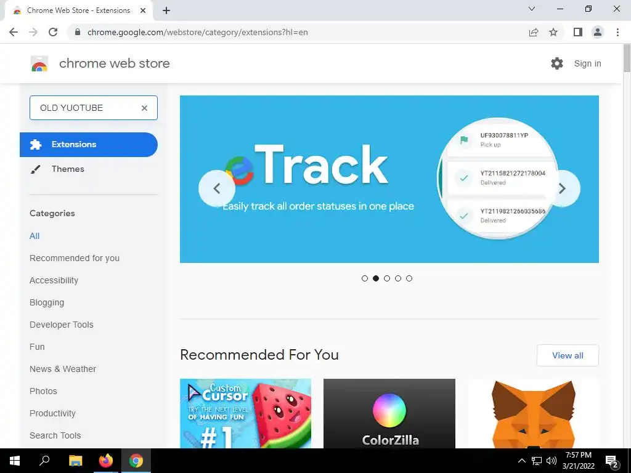Select fourth carousel dot
Screen dimensions: 631x473
pos(398,278)
